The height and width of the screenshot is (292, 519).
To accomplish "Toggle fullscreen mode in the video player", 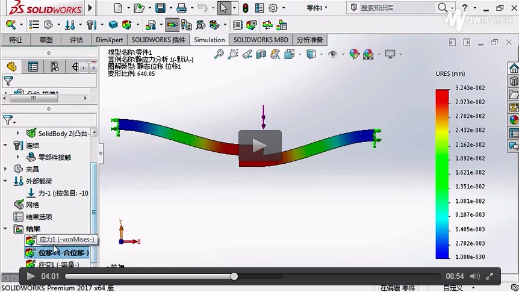I will (491, 276).
